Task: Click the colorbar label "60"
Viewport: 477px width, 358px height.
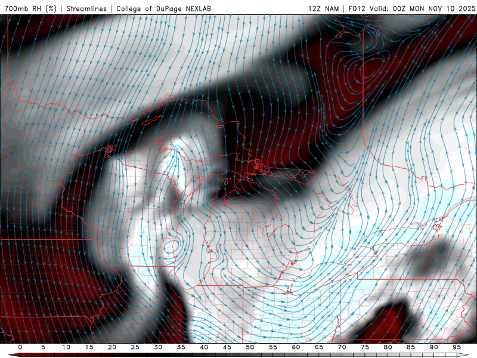Action: pyautogui.click(x=296, y=347)
